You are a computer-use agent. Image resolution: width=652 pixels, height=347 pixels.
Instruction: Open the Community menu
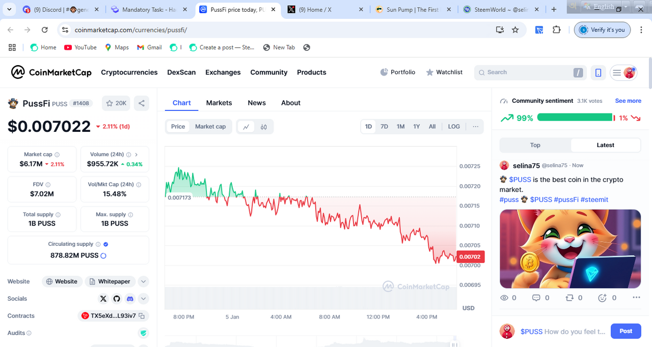click(269, 72)
